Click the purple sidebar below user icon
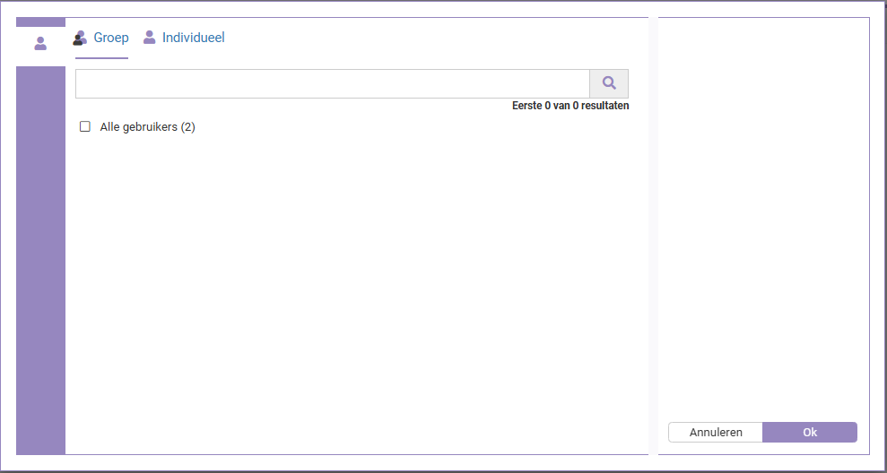The image size is (887, 473). pyautogui.click(x=40, y=260)
